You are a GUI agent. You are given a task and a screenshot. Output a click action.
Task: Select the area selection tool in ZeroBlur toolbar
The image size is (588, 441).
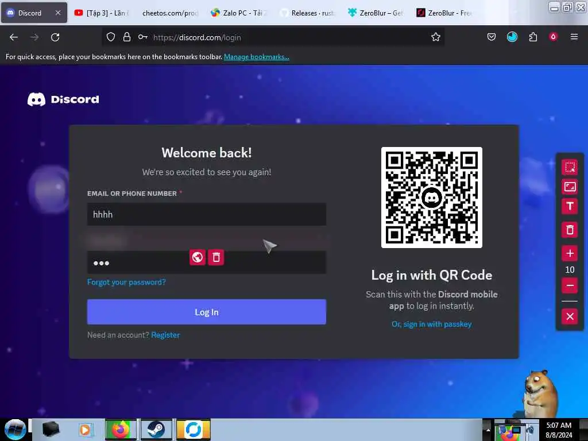570,167
